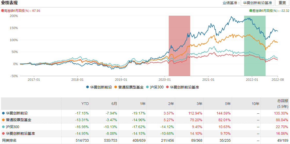Screen dimensions: 290x144
Task: Click the teal dot beside 沪深300 row
Action: tap(3, 127)
